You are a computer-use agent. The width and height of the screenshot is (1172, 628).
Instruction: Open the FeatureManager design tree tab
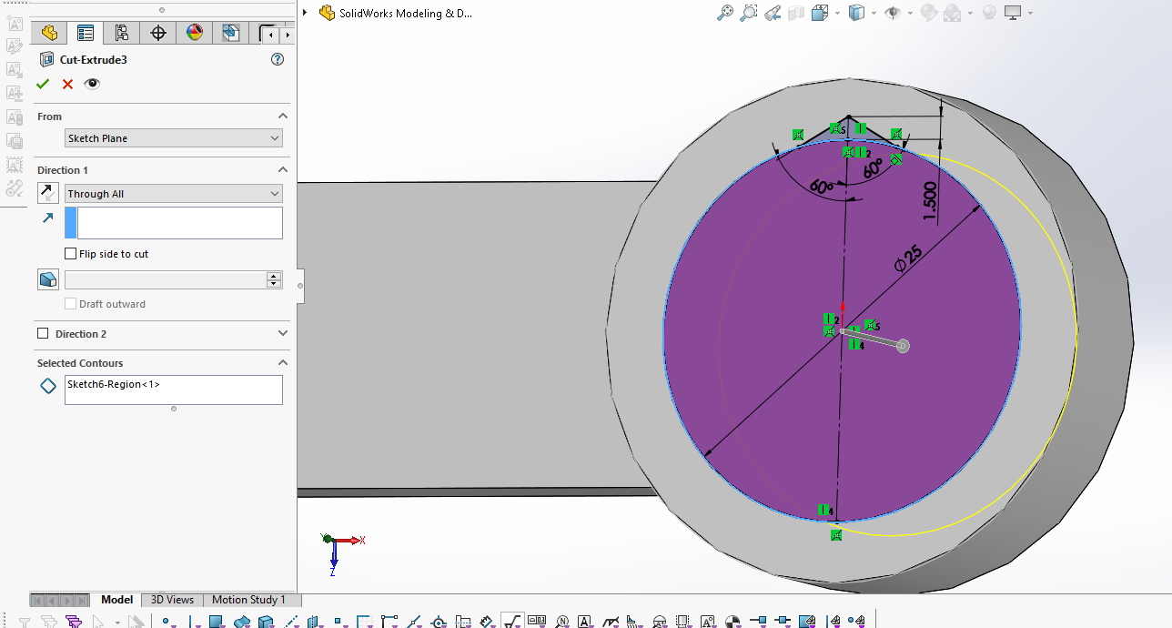coord(49,34)
